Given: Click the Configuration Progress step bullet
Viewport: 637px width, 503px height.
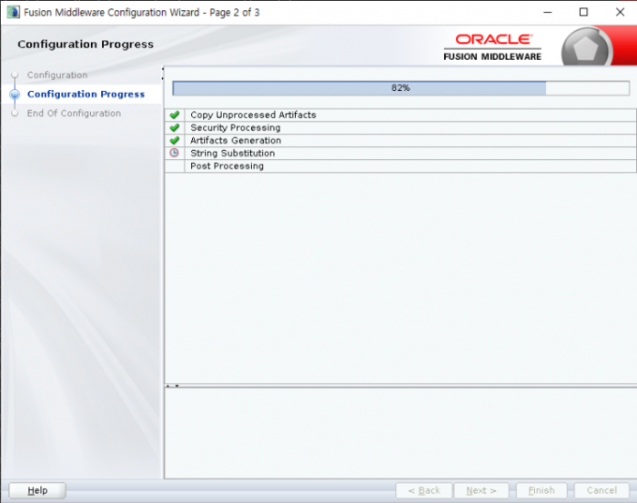Looking at the screenshot, I should [x=15, y=95].
